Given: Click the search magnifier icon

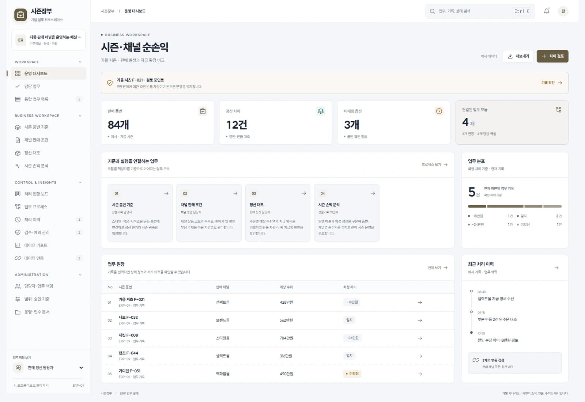Looking at the screenshot, I should coord(432,11).
